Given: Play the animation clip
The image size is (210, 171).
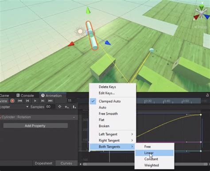Looking at the screenshot, I should point(35,101).
